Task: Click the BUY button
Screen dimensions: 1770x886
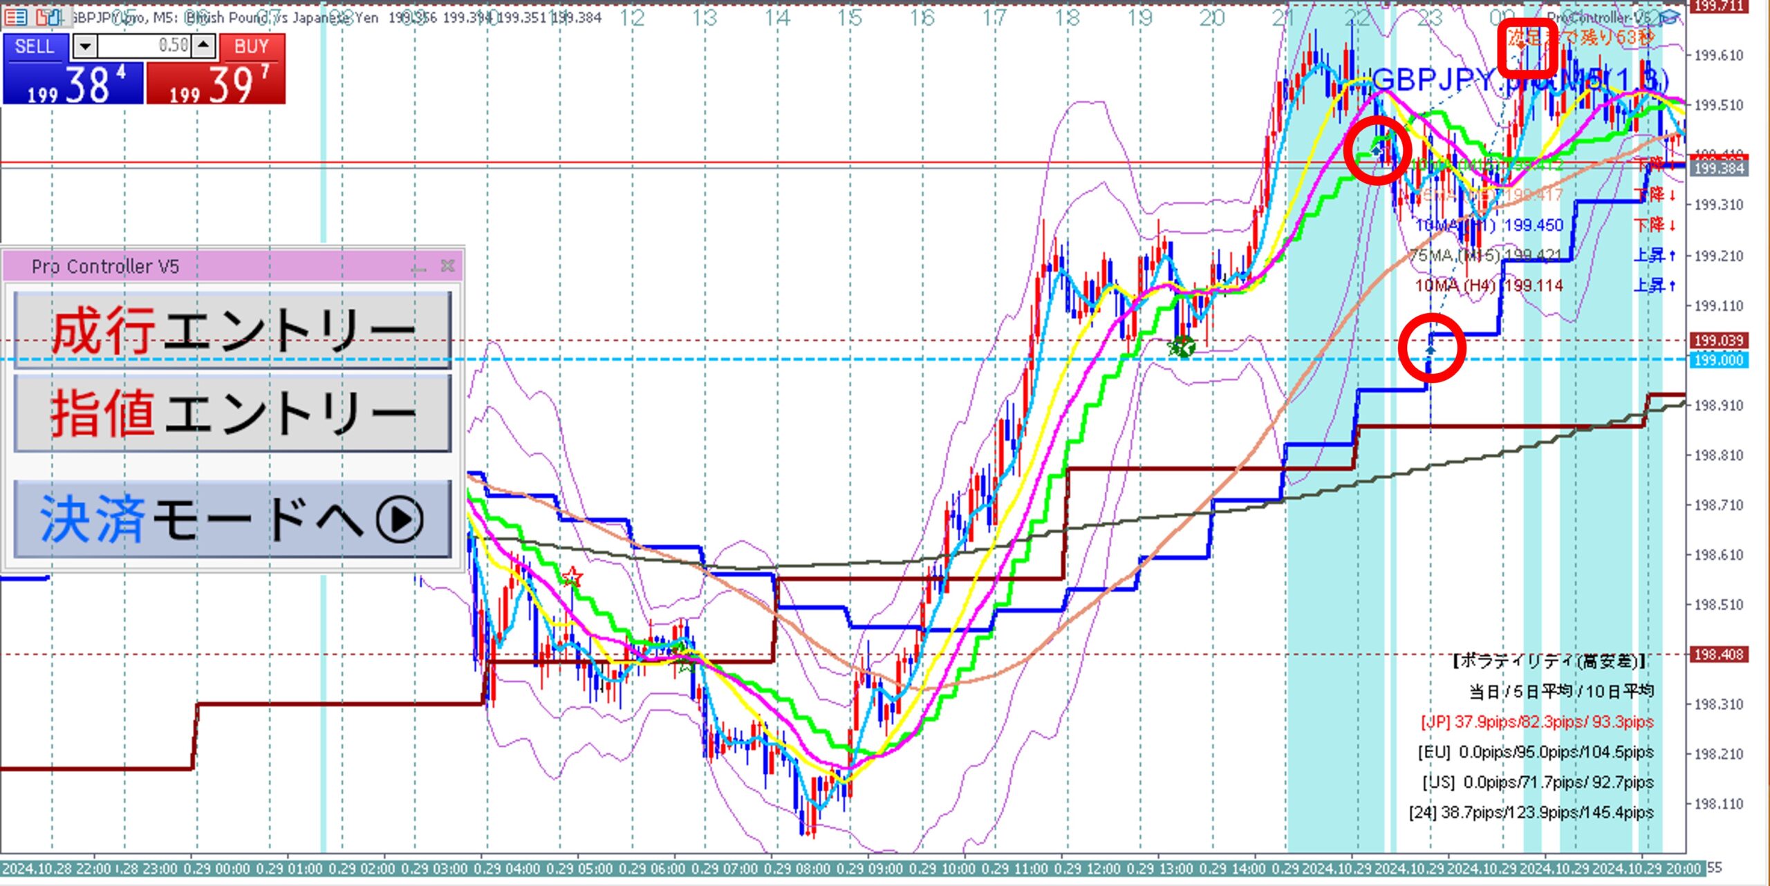Action: point(252,46)
